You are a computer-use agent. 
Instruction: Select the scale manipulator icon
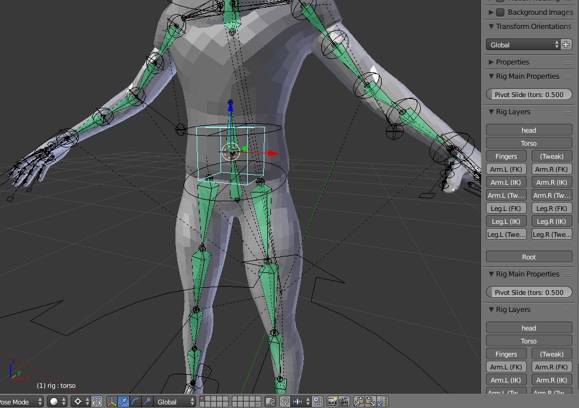coord(146,401)
